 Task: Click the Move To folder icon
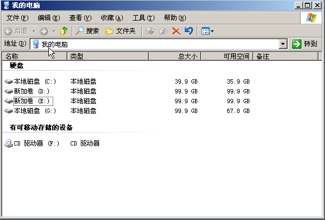tap(149, 31)
